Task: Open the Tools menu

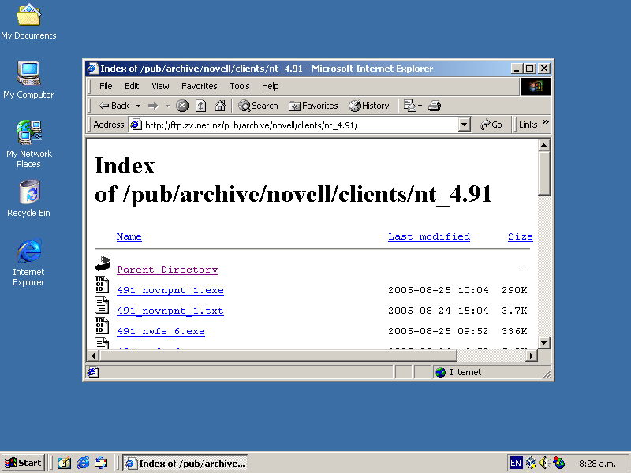Action: coord(240,86)
